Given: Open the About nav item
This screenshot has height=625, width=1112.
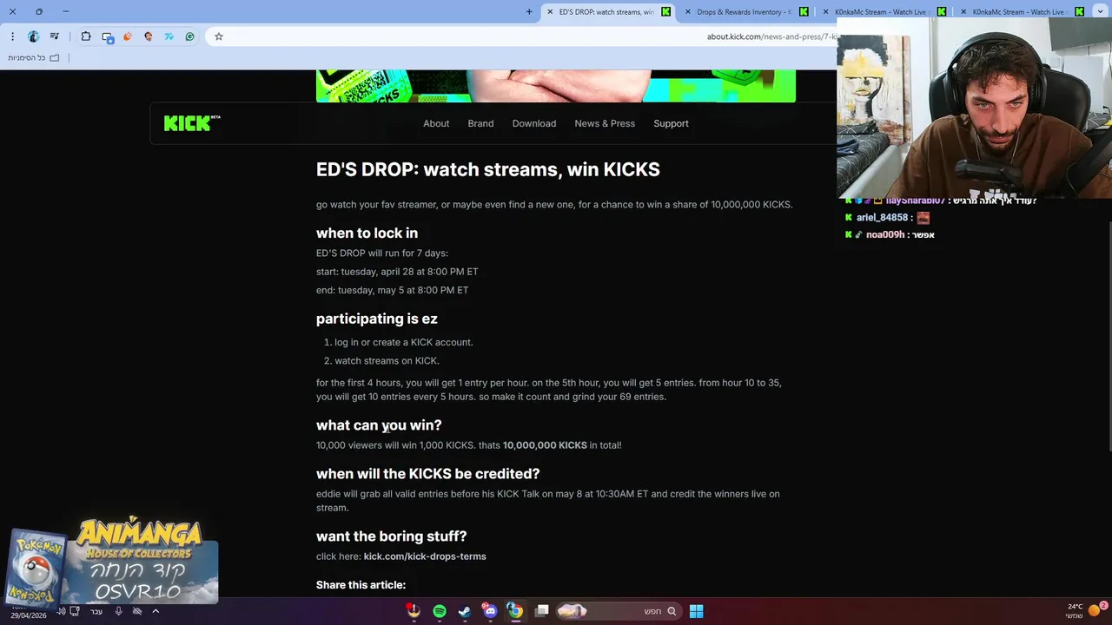Looking at the screenshot, I should pyautogui.click(x=436, y=123).
